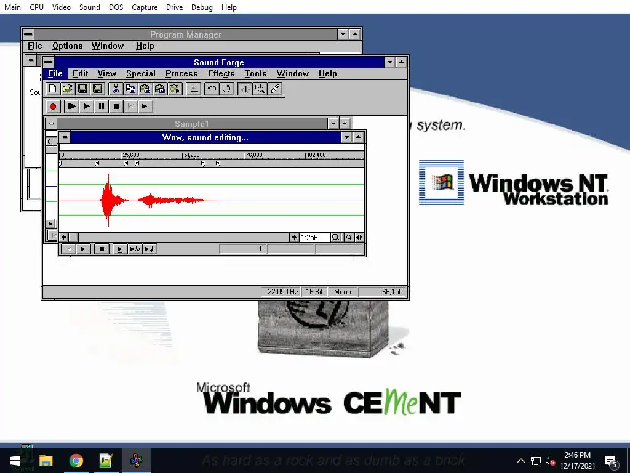Click Play in main transport toolbar
Viewport: 630px width, 473px height.
point(86,107)
